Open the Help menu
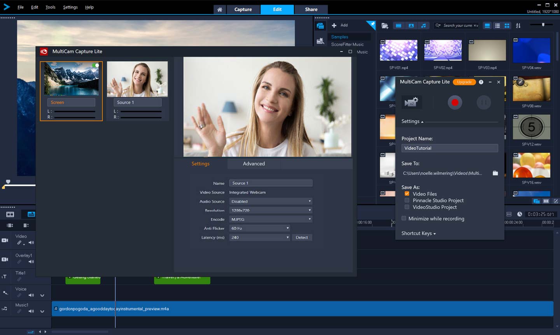The height and width of the screenshot is (335, 560). [89, 7]
